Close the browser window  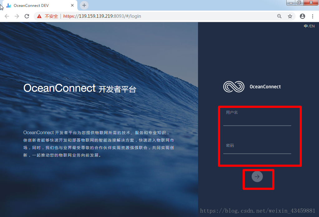click(x=311, y=2)
